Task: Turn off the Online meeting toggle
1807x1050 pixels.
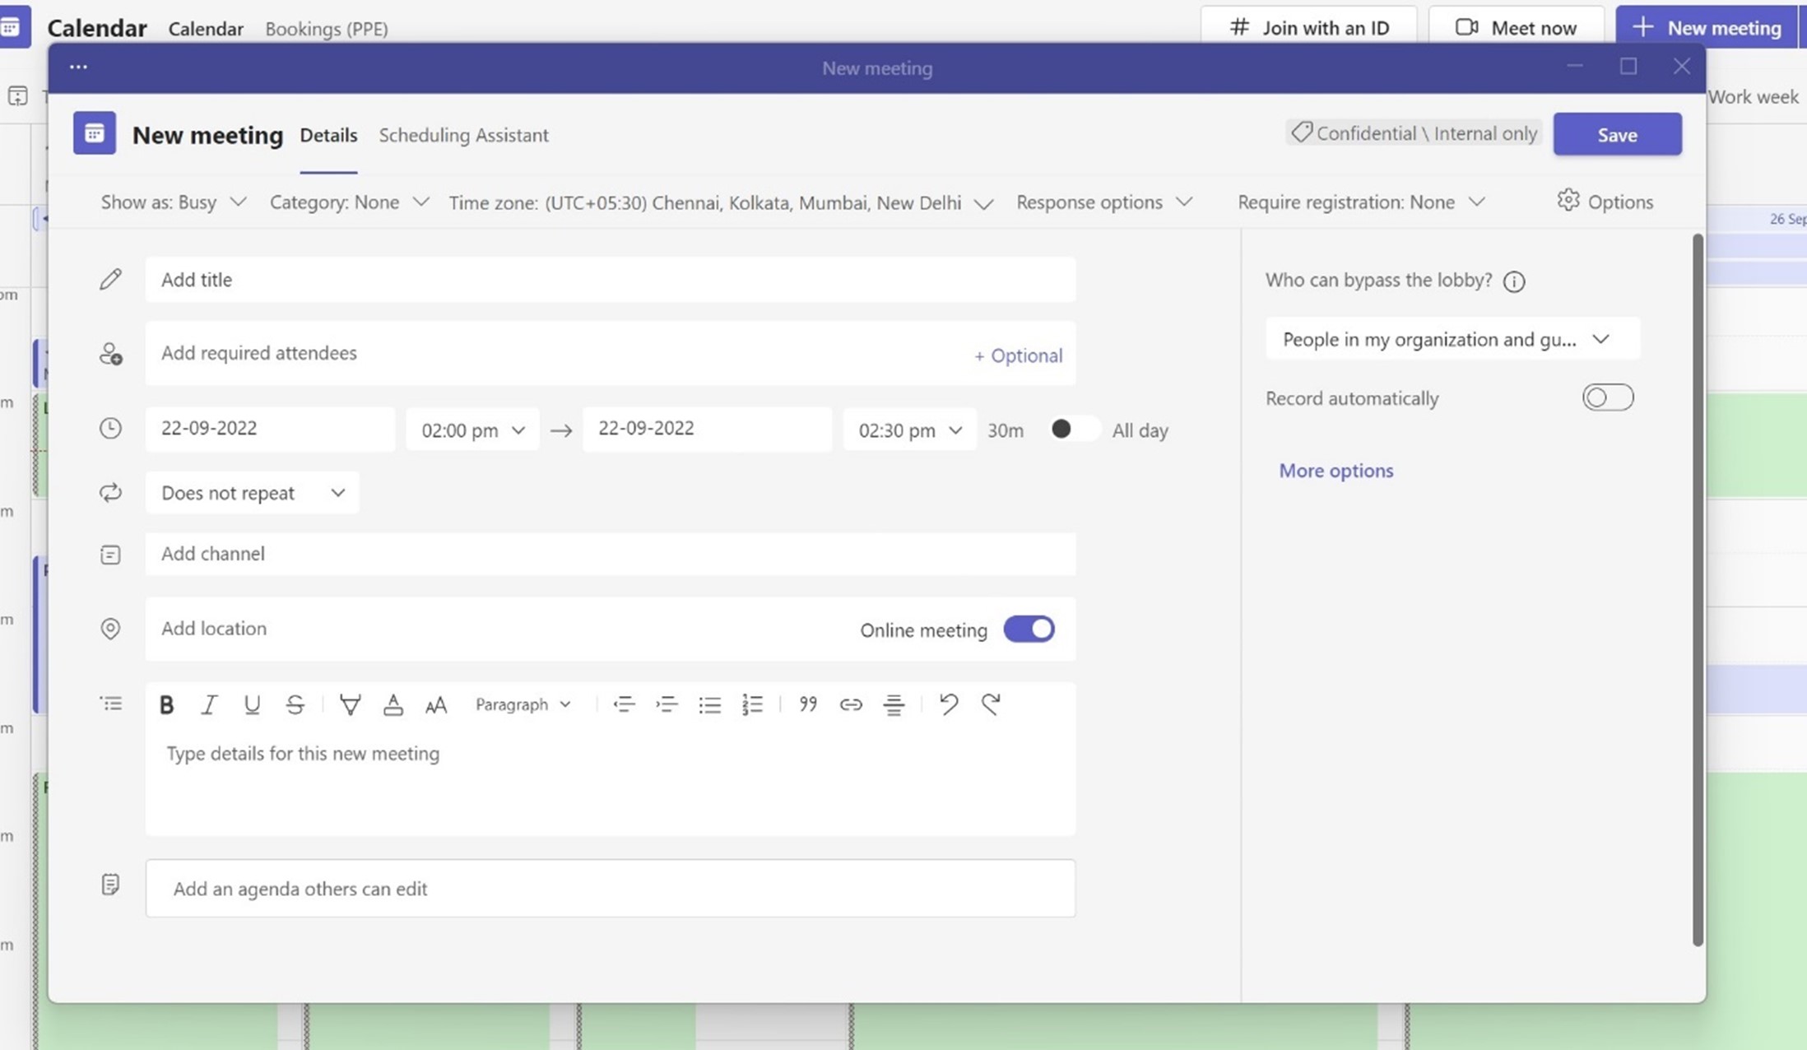Action: (1029, 630)
